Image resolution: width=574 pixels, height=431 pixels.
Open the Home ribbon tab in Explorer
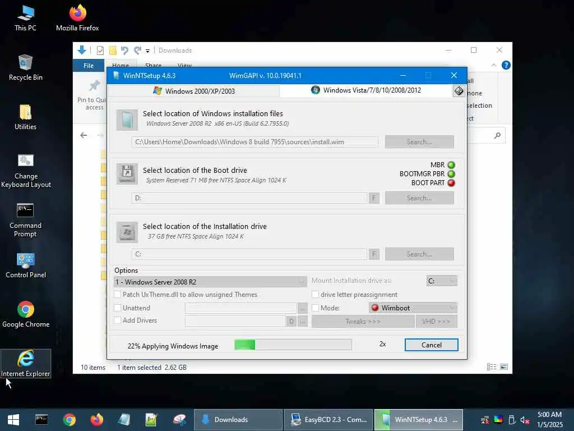pos(121,65)
